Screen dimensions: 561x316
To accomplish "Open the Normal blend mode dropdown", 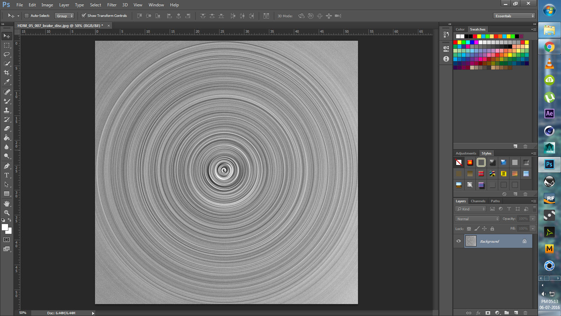I will (x=478, y=219).
